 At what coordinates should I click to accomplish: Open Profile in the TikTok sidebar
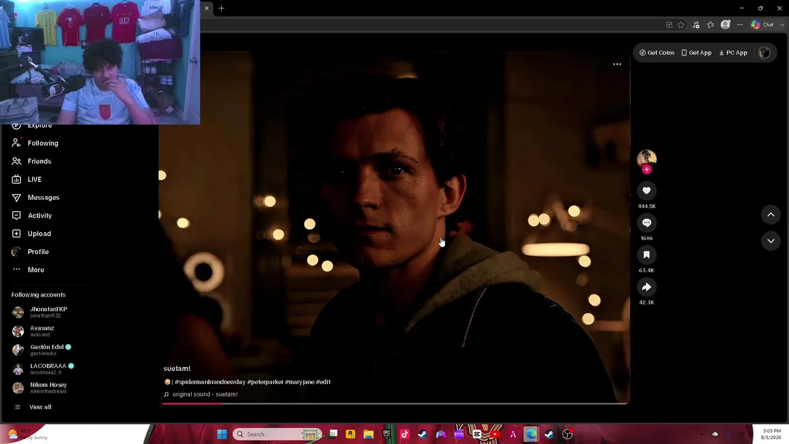[38, 252]
